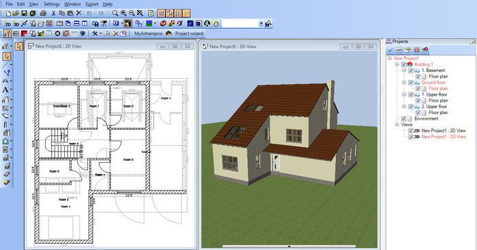Select the Environment label in project tree
Viewport: 477px width, 250px height.
426,119
